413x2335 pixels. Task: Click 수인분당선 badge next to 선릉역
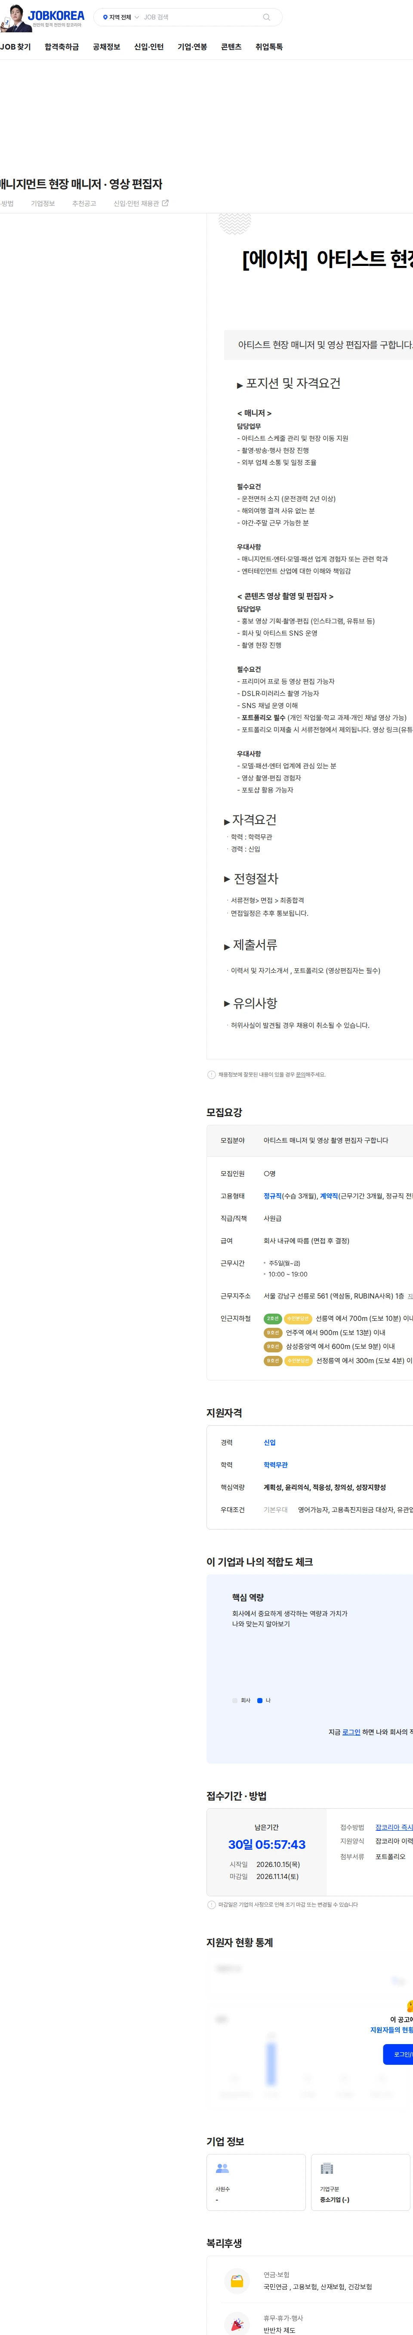tap(298, 1319)
